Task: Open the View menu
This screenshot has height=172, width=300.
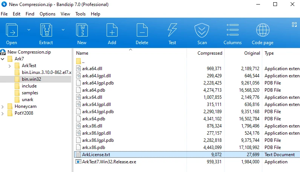Action: point(65,14)
